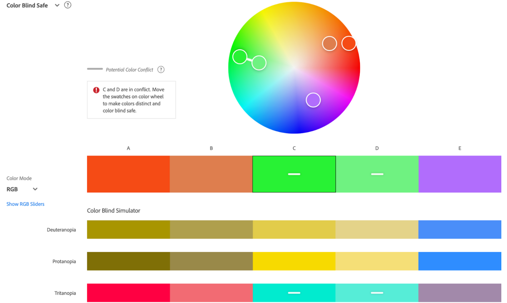Screen dimensions: 507x303
Task: Select swatch E in the palette row
Action: (460, 174)
